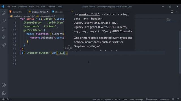Click Ln 16, Col 29 in status bar
Image resolution: width=181 pixels, height=101 pixels.
point(97,100)
